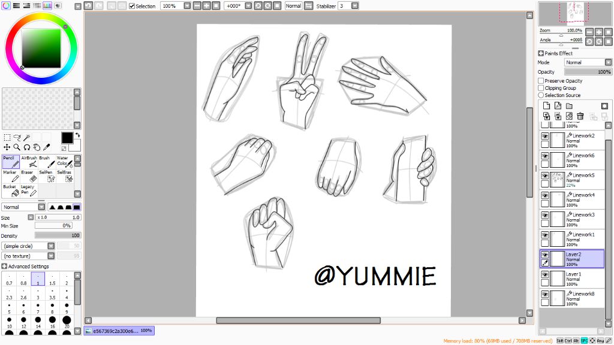Open the Stabilizer value dropdown

click(x=355, y=6)
